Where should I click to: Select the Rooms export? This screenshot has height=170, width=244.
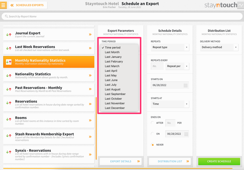pyautogui.click(x=49, y=120)
